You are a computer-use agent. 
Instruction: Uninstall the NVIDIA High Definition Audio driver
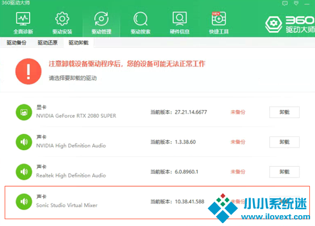284,142
